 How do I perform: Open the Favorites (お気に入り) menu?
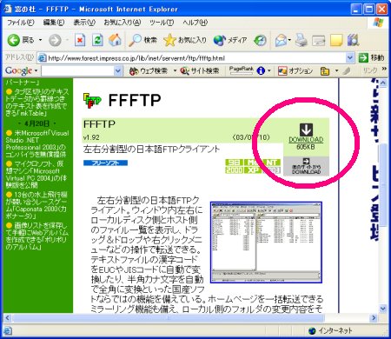tap(122, 23)
